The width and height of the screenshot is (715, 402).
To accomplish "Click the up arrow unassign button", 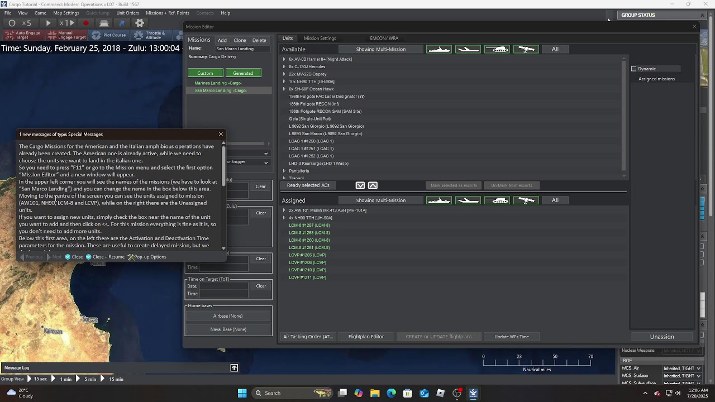I will tap(373, 185).
